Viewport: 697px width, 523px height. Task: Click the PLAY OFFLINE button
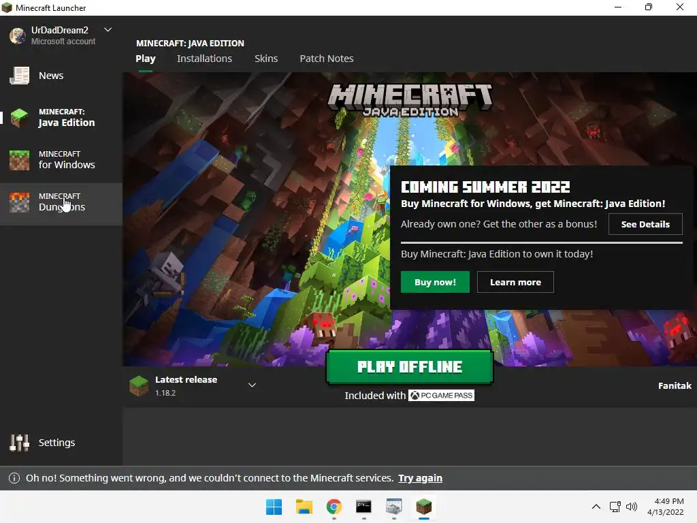[409, 367]
